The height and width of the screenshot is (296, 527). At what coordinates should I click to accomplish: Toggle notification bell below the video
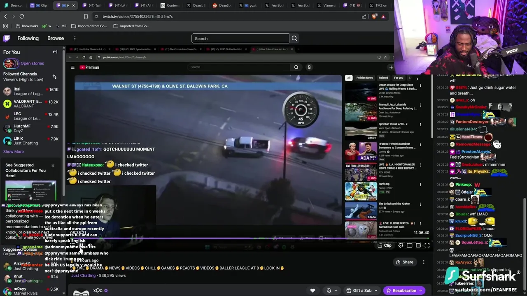(329, 291)
